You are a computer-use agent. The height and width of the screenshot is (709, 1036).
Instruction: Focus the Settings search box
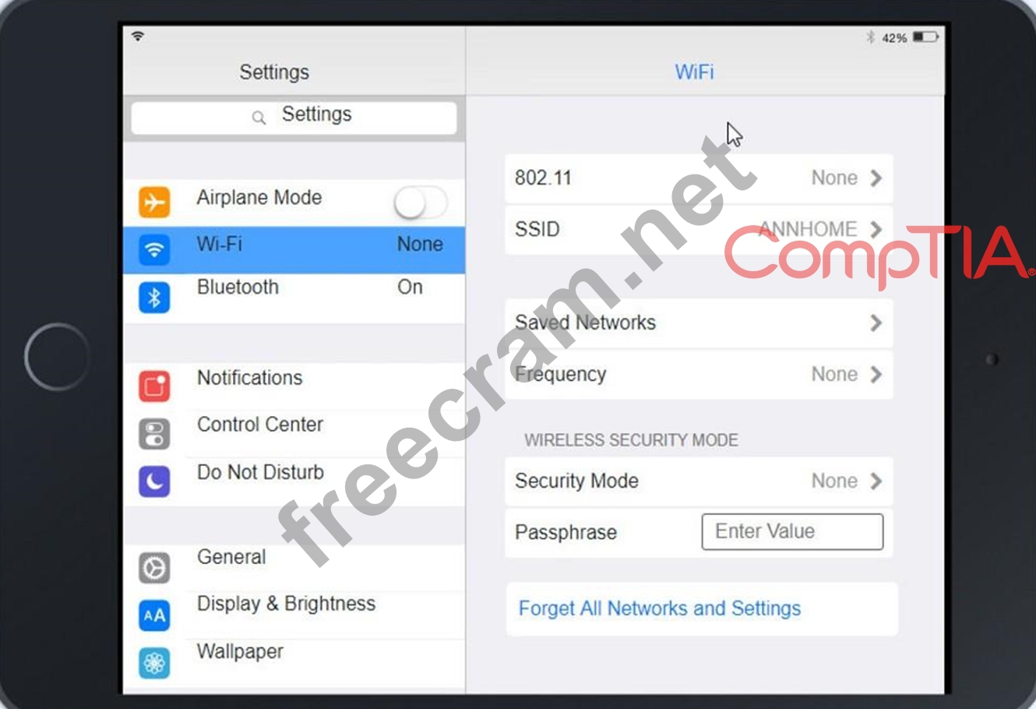(x=294, y=118)
